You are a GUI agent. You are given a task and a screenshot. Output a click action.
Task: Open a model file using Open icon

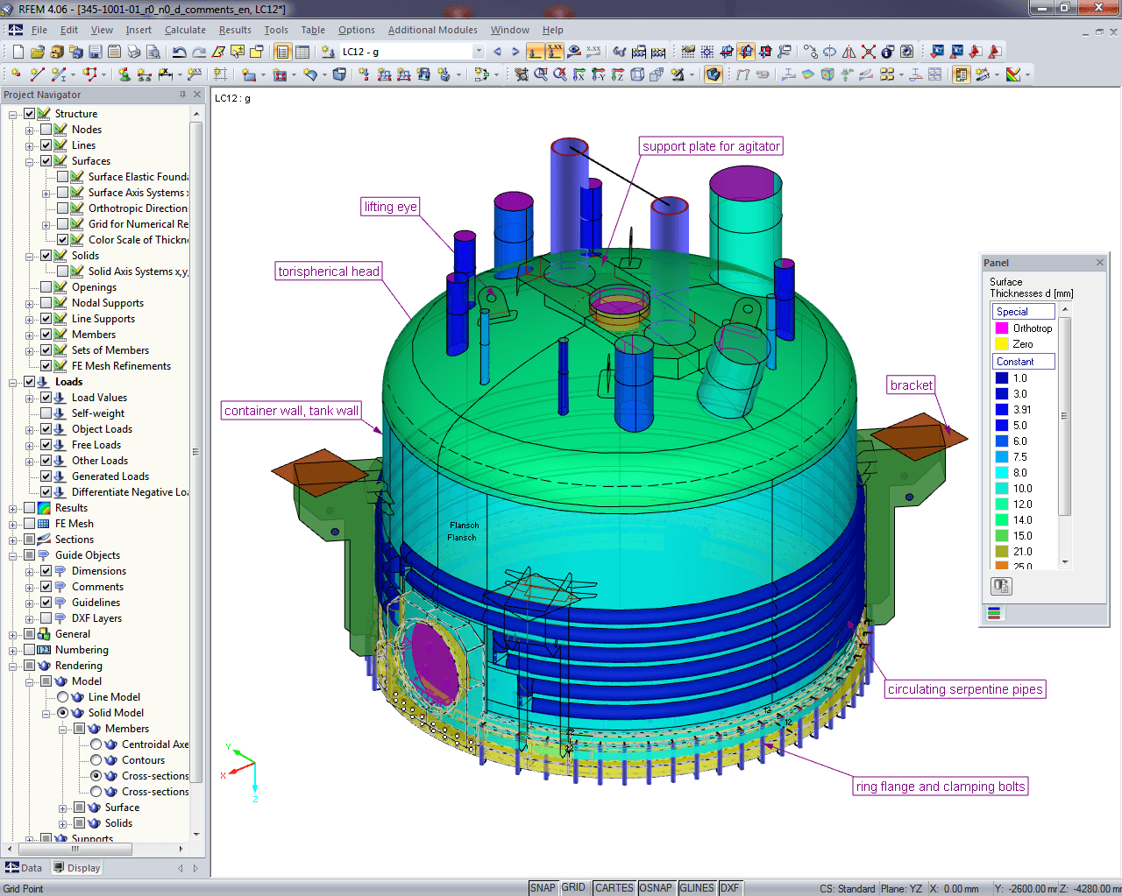pyautogui.click(x=37, y=51)
